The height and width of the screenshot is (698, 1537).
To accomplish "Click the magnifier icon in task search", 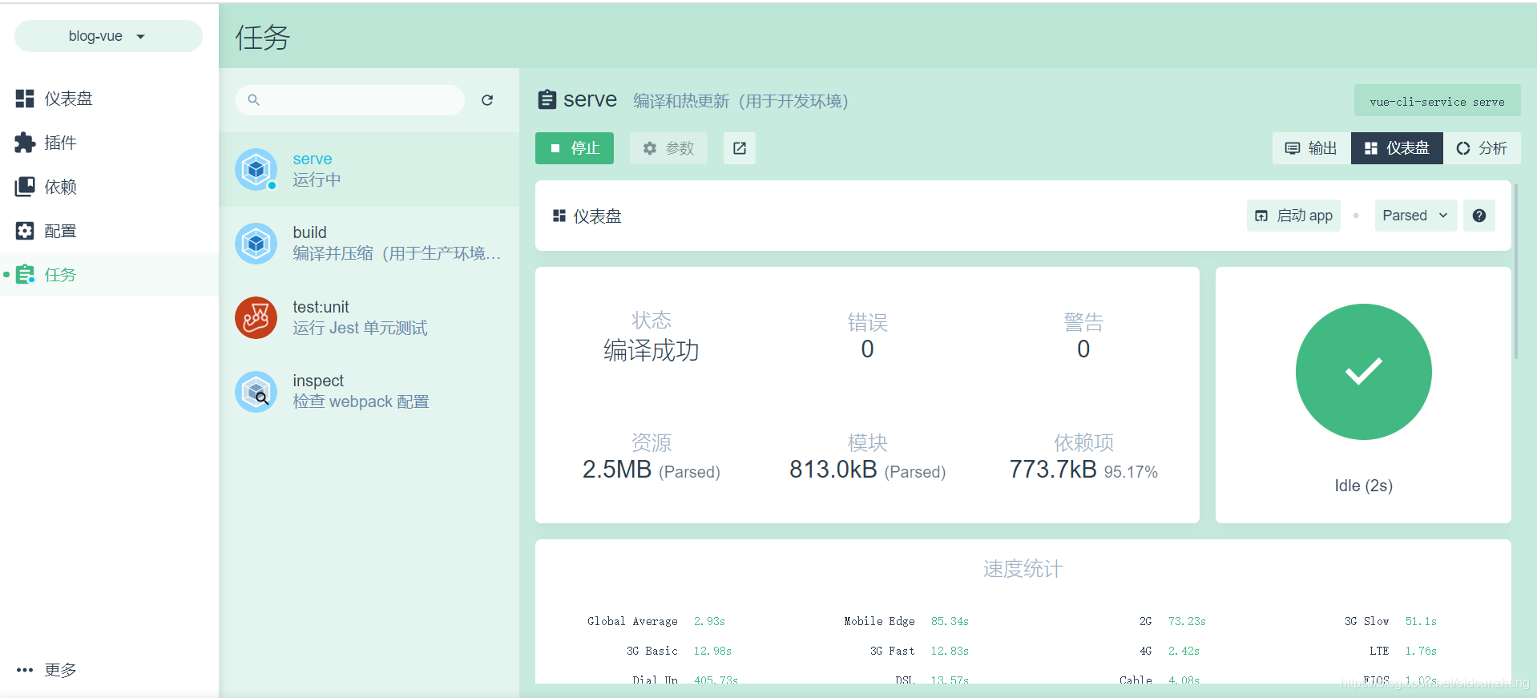I will tap(253, 100).
